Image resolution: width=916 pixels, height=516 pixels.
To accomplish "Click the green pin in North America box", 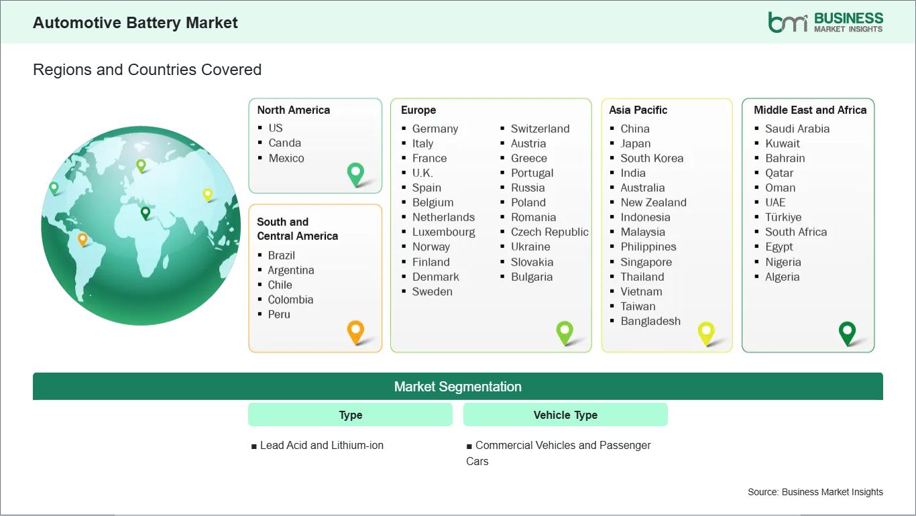I will pos(355,173).
